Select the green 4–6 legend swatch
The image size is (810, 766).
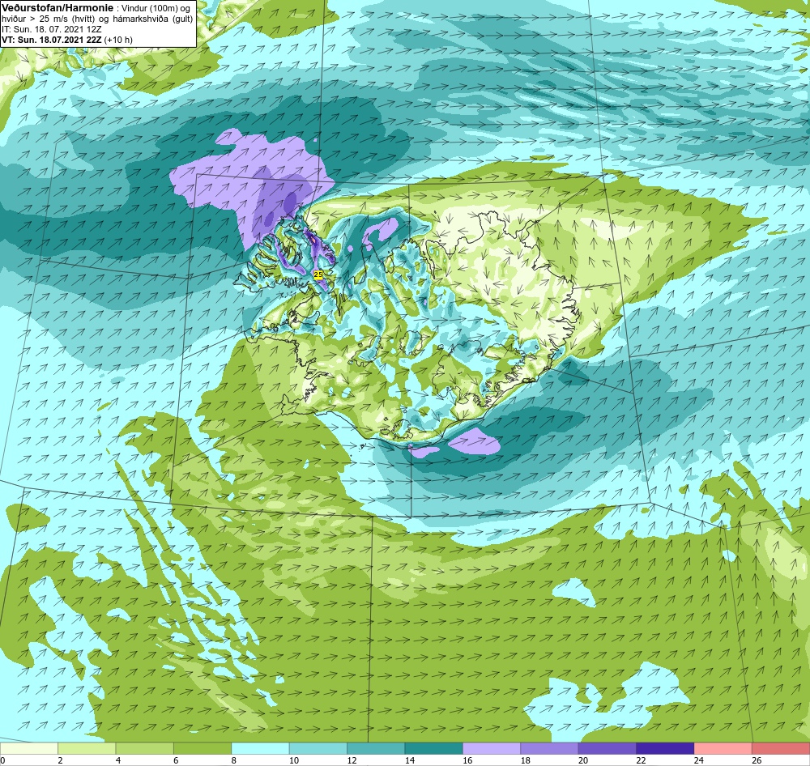(145, 748)
